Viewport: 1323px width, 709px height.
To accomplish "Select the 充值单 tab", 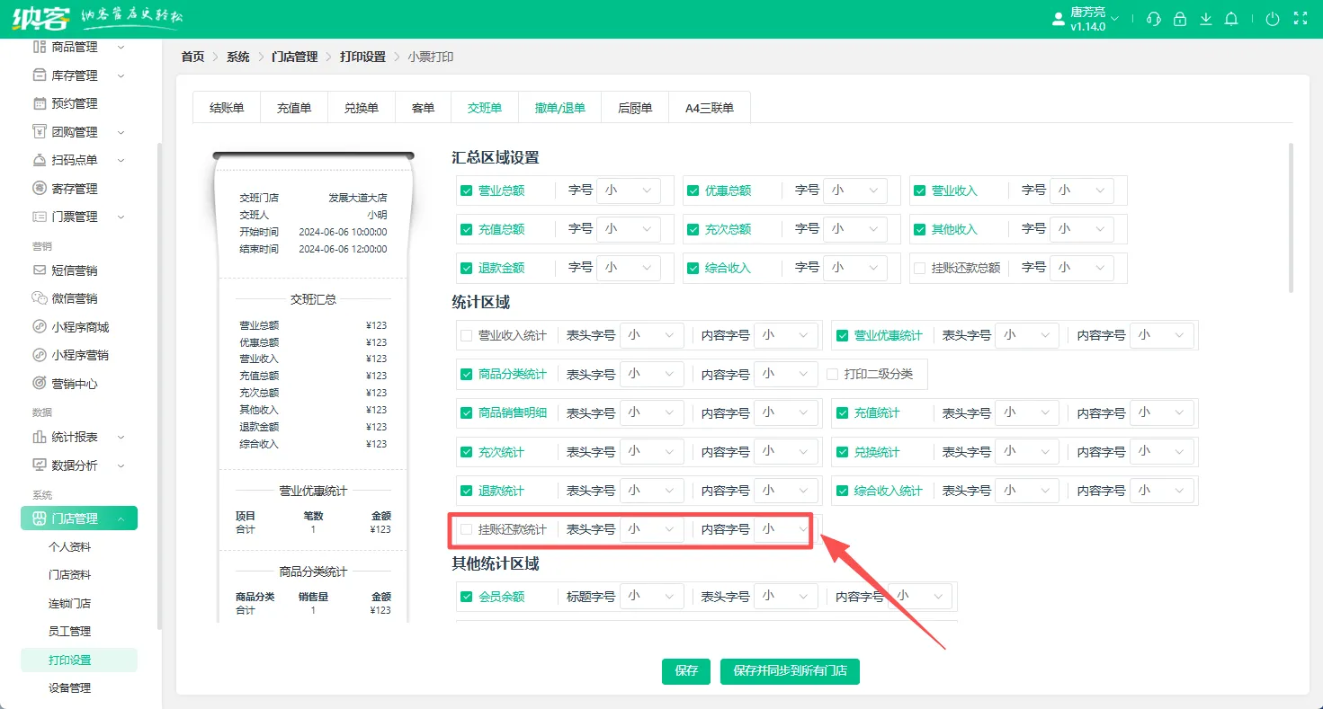I will 293,106.
